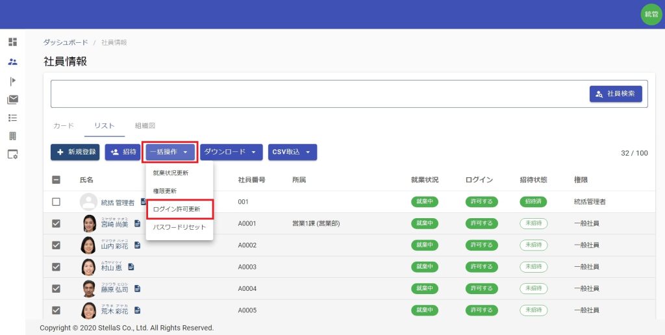Open the building icon in sidebar
665x335 pixels.
click(12, 136)
